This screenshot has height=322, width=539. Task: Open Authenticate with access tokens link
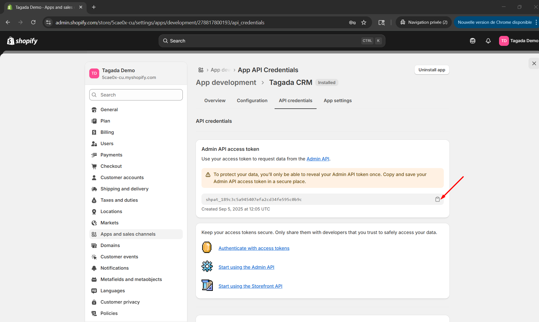click(x=254, y=248)
